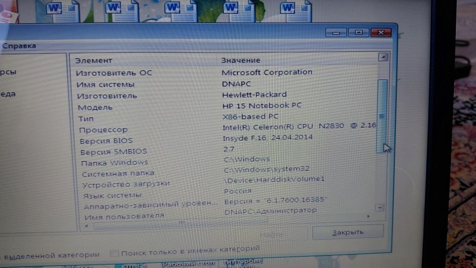476x268 pixels.
Task: Select the Insyde F.16, 24.04.2014 value
Action: [x=268, y=138]
